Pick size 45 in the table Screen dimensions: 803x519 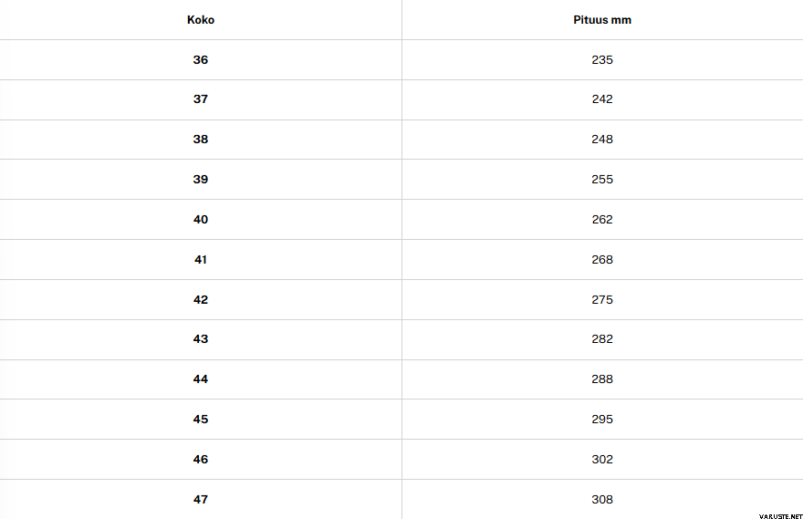point(201,420)
